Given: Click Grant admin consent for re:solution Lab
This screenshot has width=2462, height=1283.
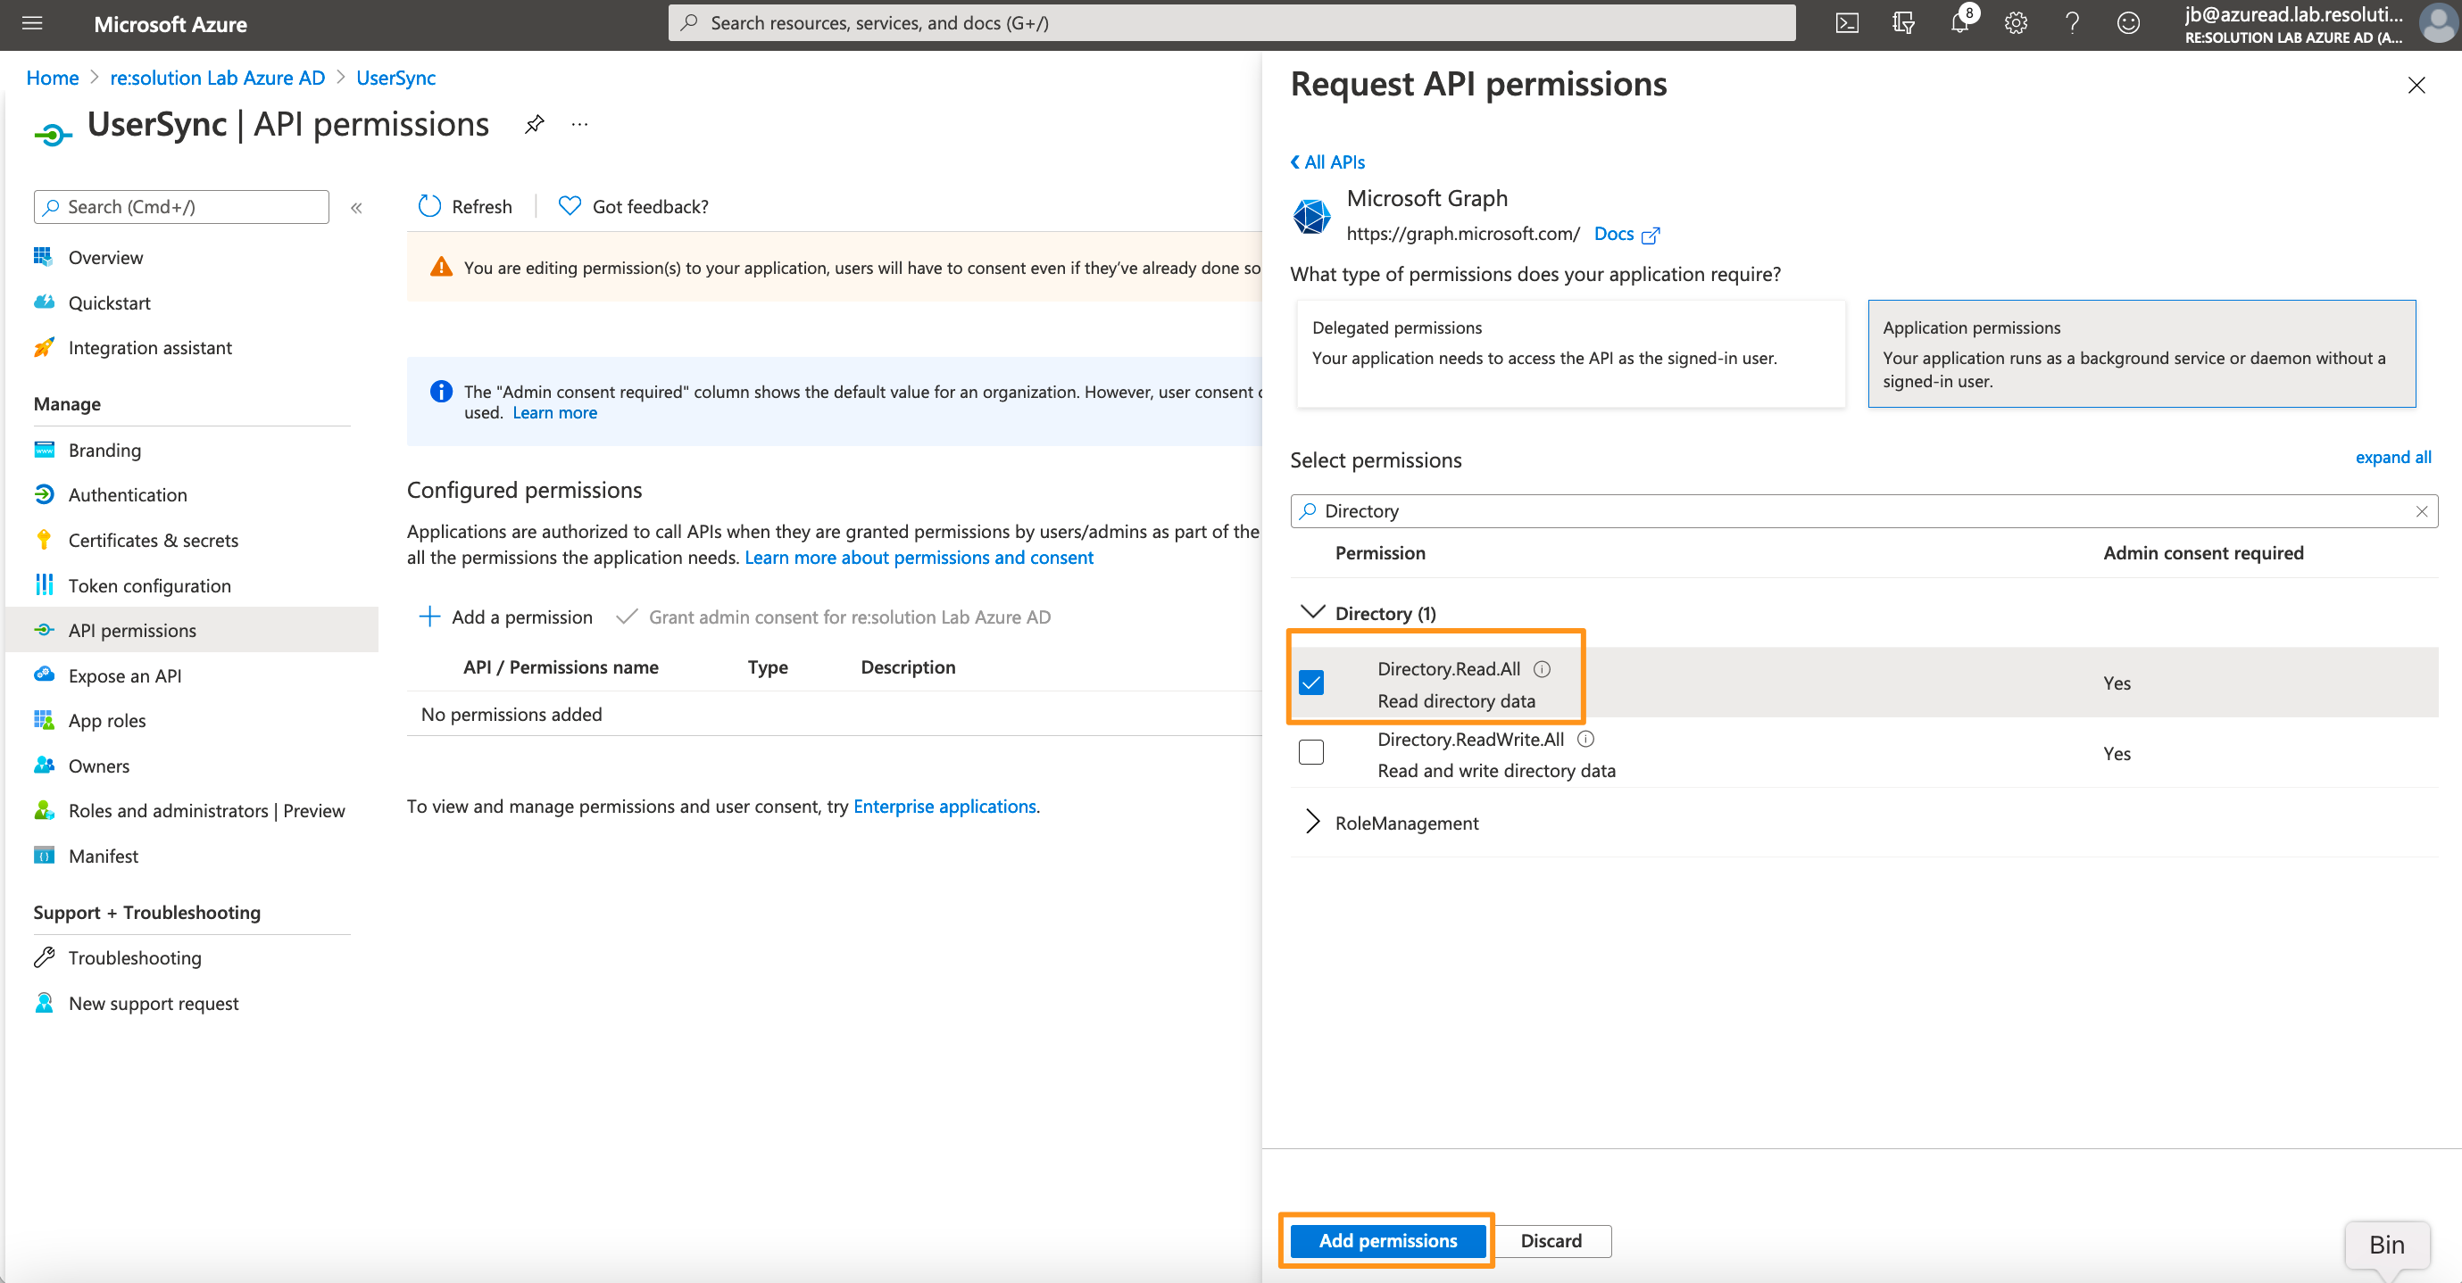Looking at the screenshot, I should coord(834,617).
